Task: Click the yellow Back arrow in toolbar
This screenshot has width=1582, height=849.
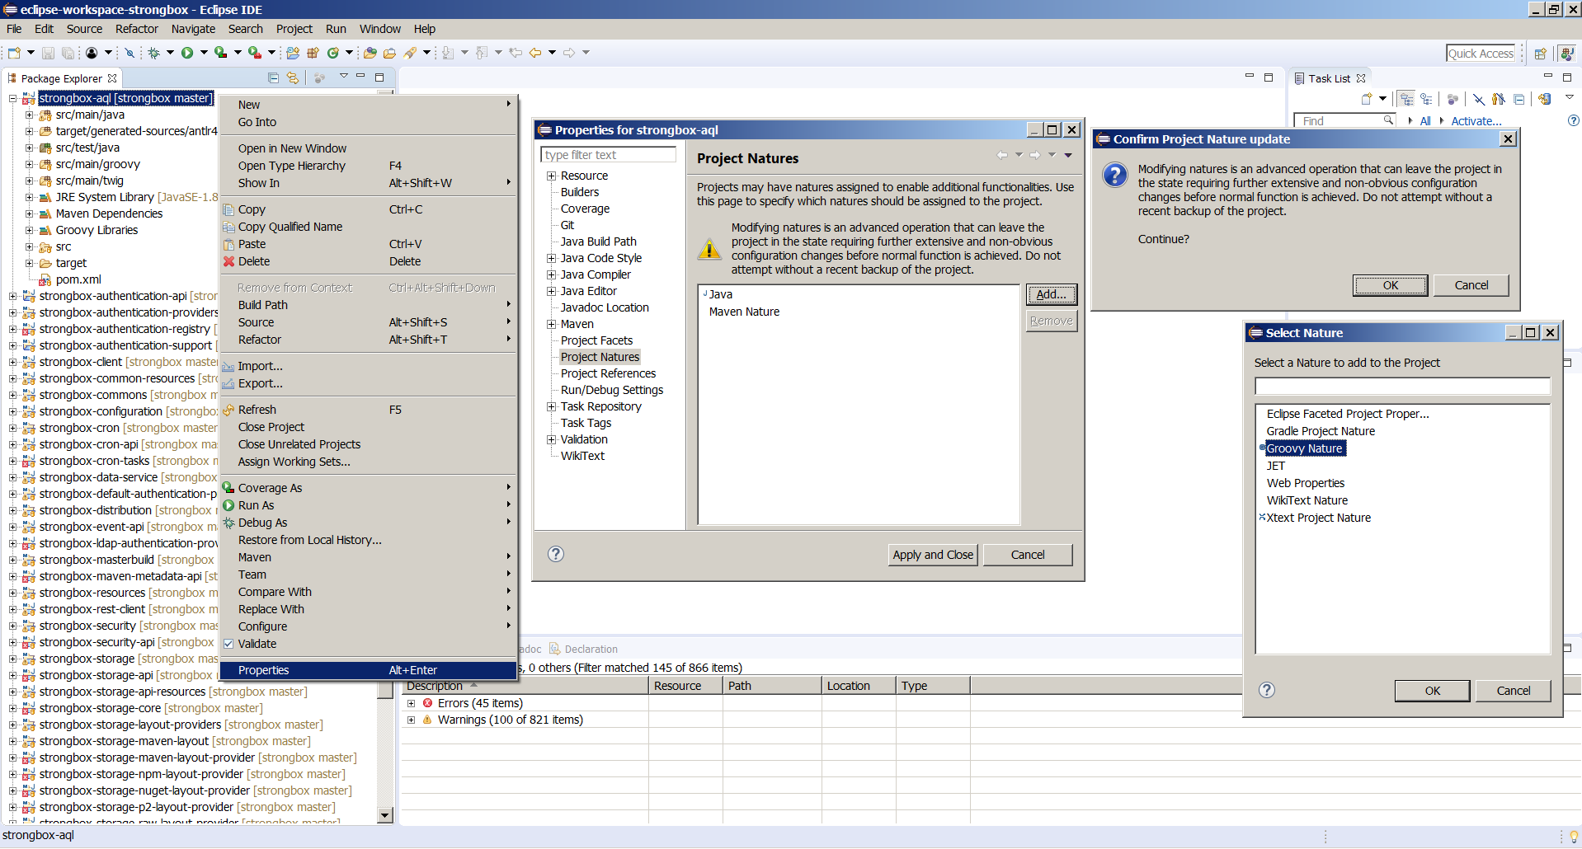Action: 535,53
